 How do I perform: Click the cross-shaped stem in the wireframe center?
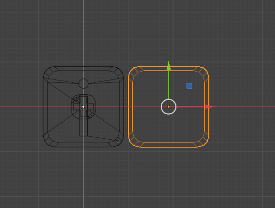tap(83, 106)
